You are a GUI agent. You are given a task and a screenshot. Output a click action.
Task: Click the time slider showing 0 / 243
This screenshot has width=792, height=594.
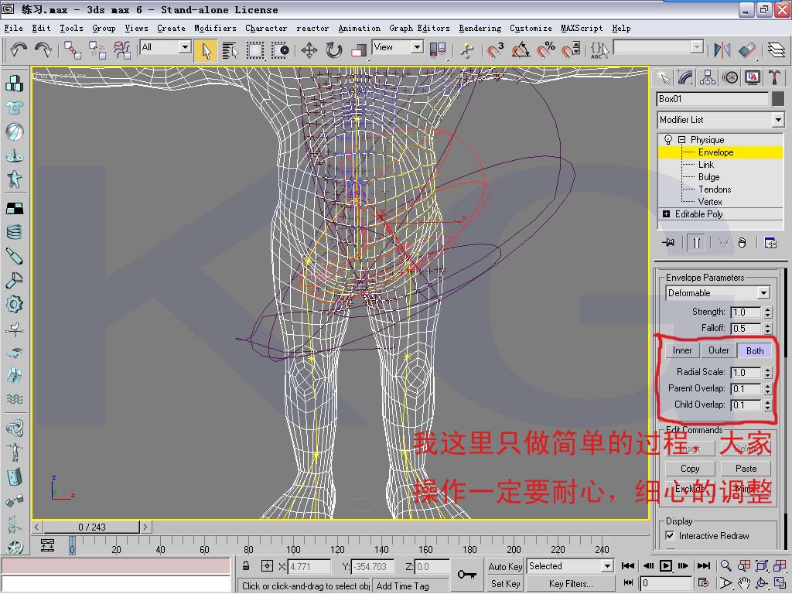pos(91,527)
